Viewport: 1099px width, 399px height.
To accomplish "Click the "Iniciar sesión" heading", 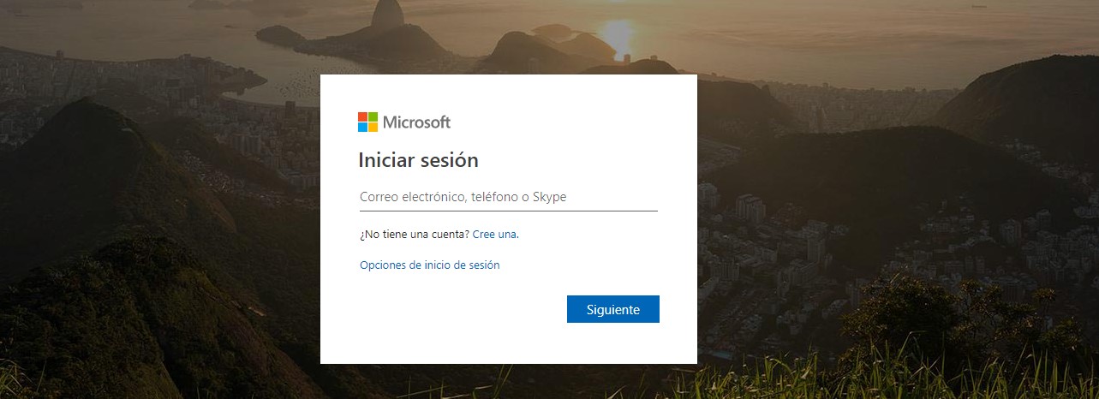I will [418, 160].
